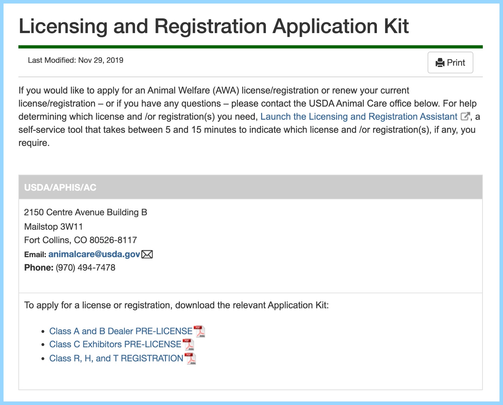Click the phone number (970) 494-7478
This screenshot has width=503, height=405.
85,267
